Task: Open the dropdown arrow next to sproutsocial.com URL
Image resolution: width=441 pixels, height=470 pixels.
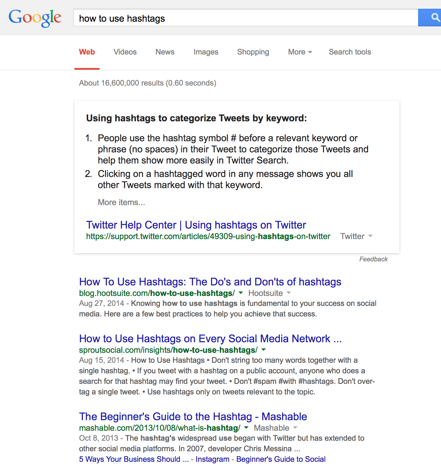Action: click(x=264, y=350)
